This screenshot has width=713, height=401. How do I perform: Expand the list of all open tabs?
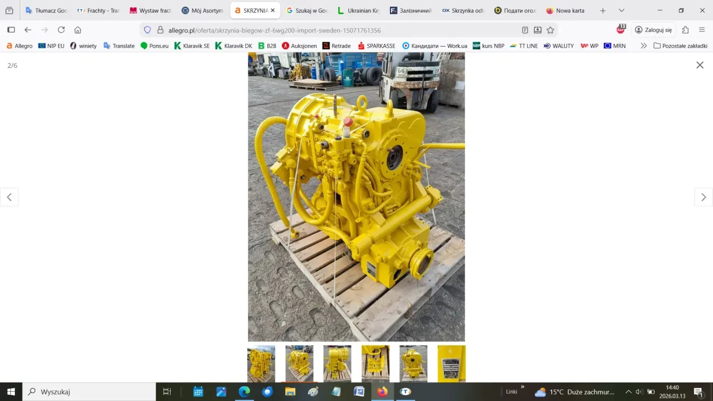pyautogui.click(x=621, y=10)
